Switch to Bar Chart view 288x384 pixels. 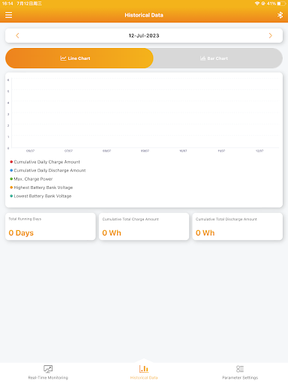tap(214, 58)
